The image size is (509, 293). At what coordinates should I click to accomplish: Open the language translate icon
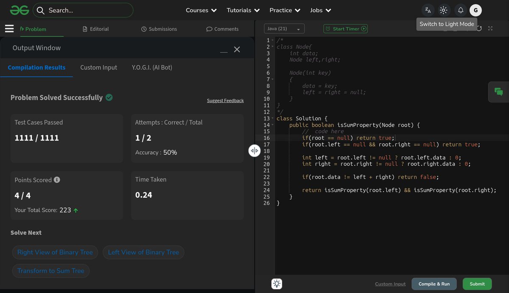[428, 10]
